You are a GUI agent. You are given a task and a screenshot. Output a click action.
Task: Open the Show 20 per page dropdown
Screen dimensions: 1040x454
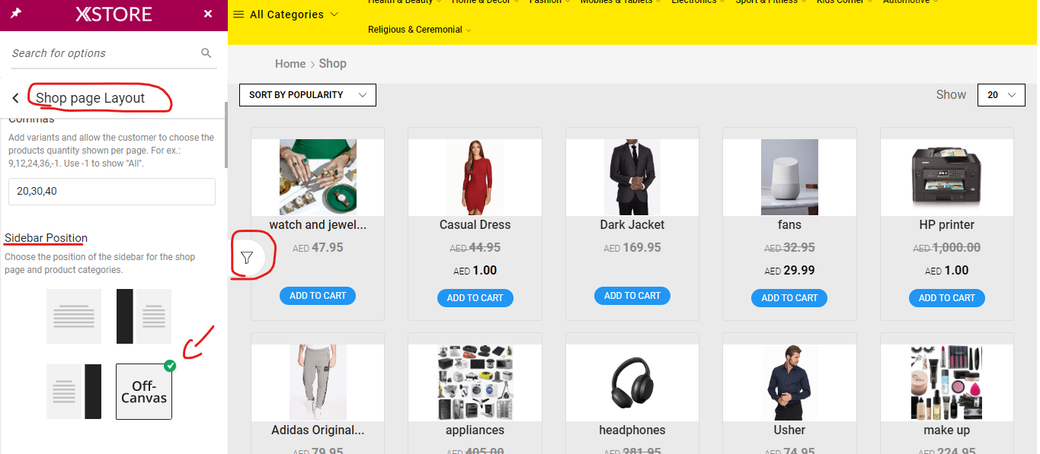coord(1001,95)
